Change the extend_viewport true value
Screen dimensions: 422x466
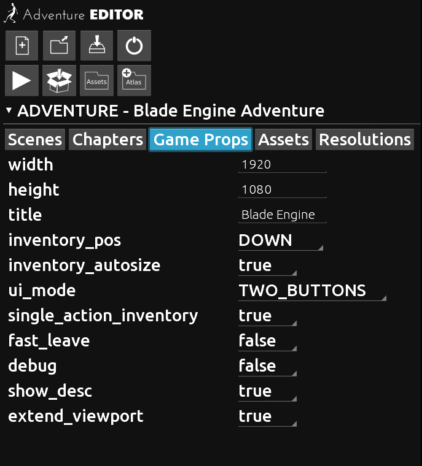267,416
